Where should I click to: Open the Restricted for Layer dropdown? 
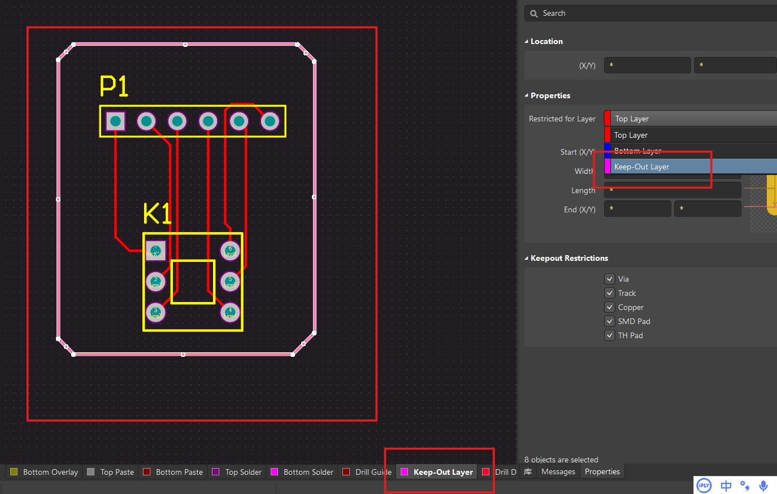click(x=689, y=119)
